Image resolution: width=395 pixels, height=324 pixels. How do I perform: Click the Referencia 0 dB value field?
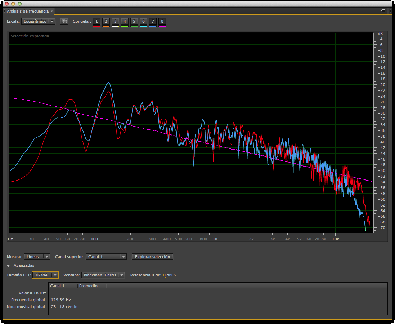pos(164,275)
